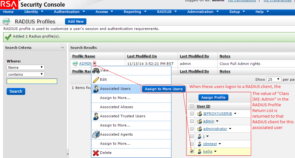The width and height of the screenshot is (295, 158).
Task: Open the Setup menu
Action: (237, 12)
